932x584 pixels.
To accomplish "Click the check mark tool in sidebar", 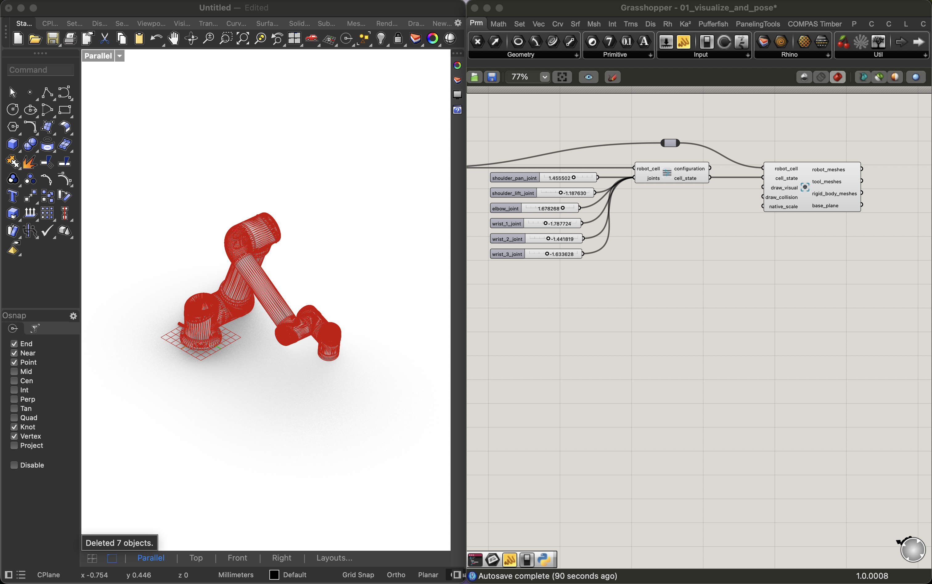I will coord(47,231).
